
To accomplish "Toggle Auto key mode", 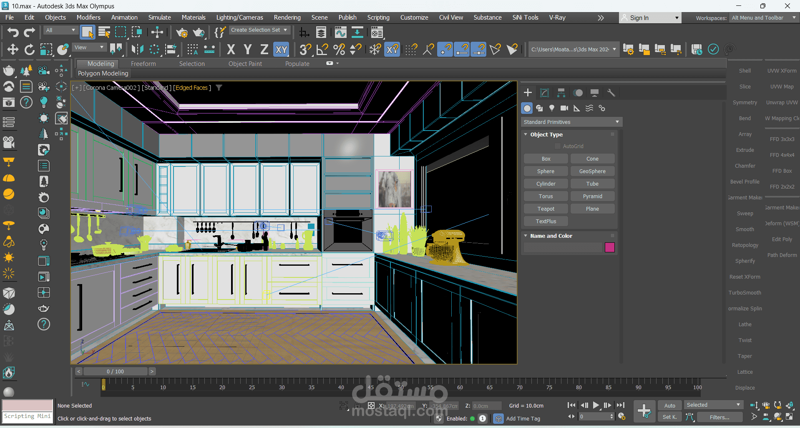I will (669, 405).
